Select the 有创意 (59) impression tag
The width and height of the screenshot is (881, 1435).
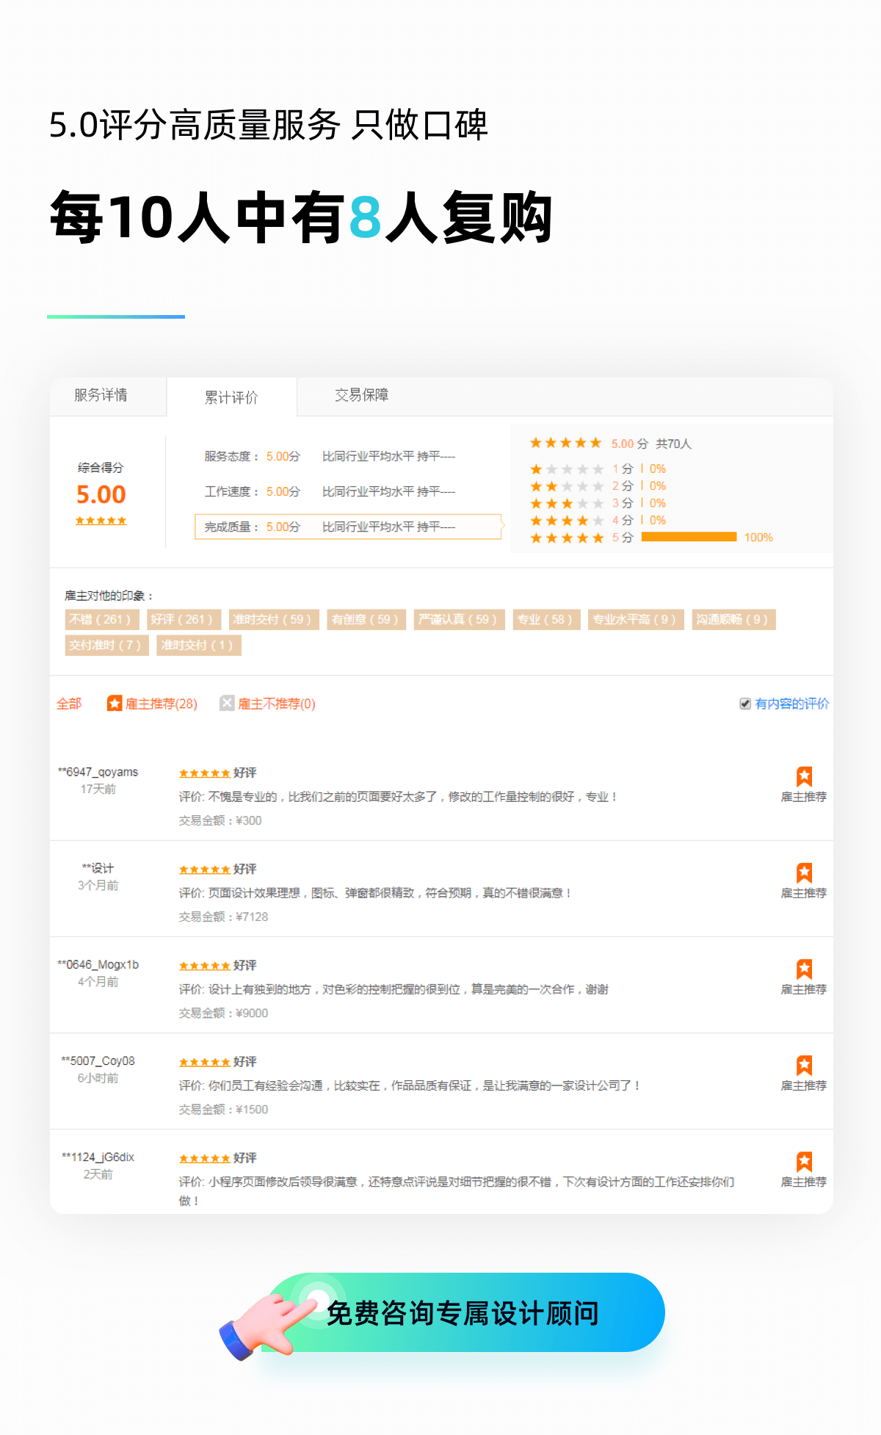point(365,620)
